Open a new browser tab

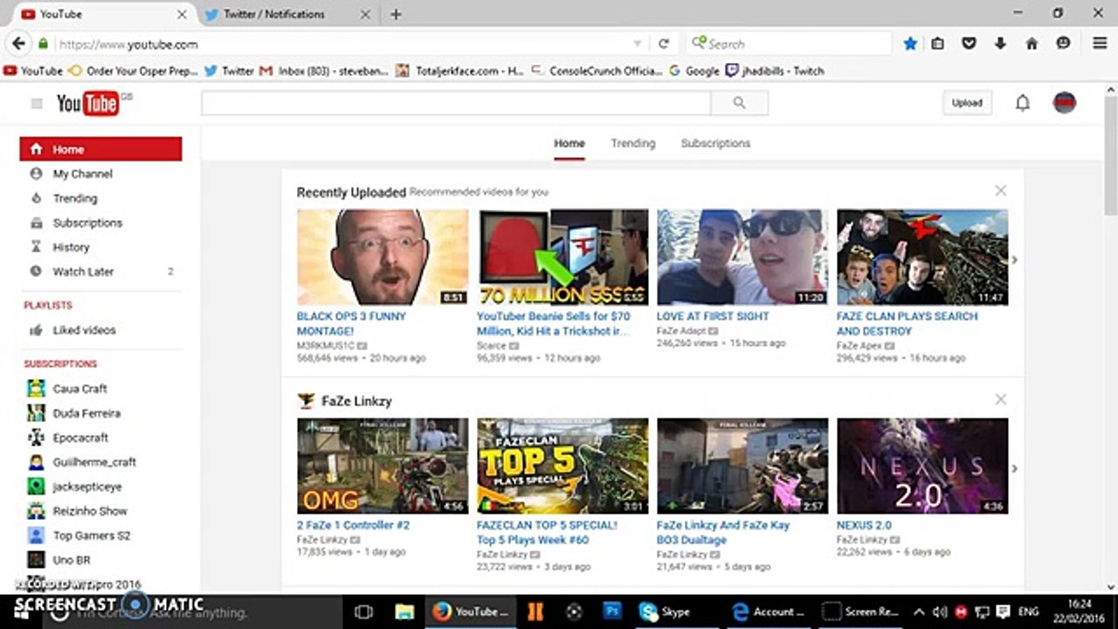(396, 14)
